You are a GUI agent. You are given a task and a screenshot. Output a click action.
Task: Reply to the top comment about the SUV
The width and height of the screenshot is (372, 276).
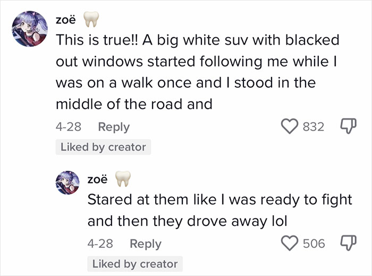pyautogui.click(x=113, y=127)
